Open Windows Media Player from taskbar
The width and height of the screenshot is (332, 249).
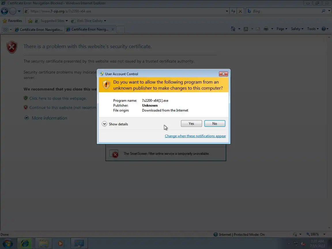[61, 243]
